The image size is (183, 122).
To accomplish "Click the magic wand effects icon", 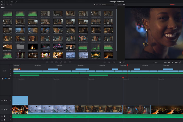I will click(16, 2).
